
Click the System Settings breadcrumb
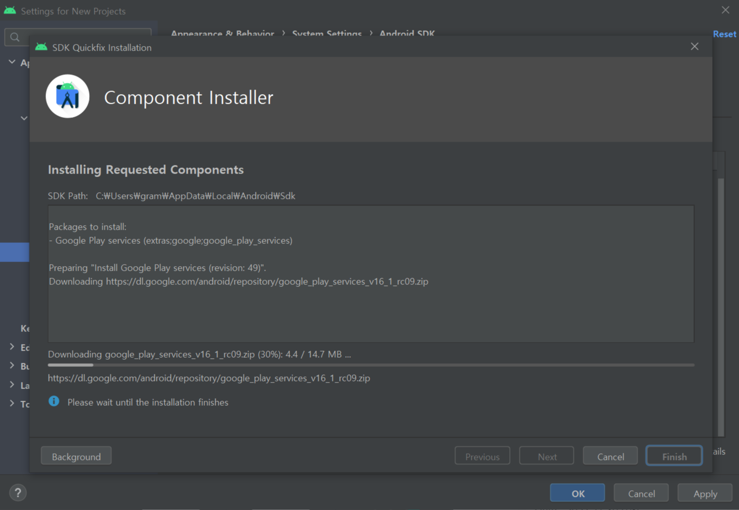tap(327, 34)
